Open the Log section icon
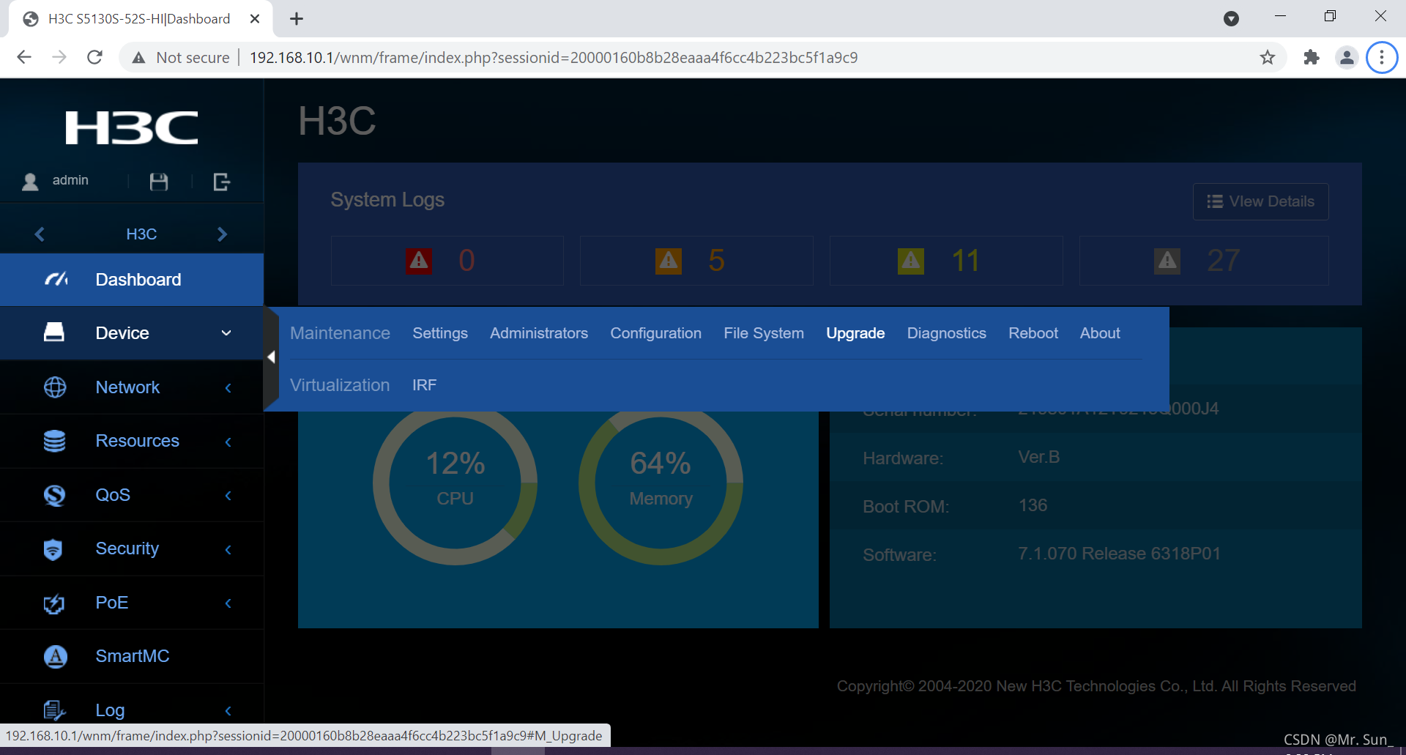Viewport: 1406px width, 755px height. 53,709
